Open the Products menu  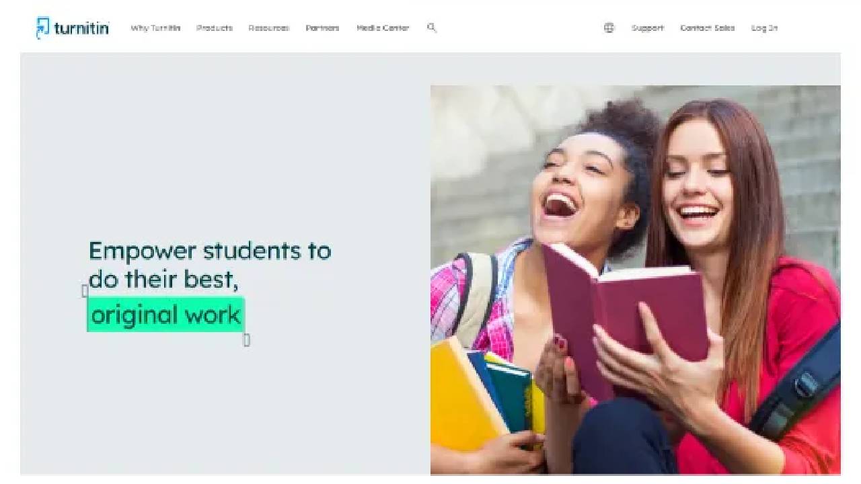215,28
